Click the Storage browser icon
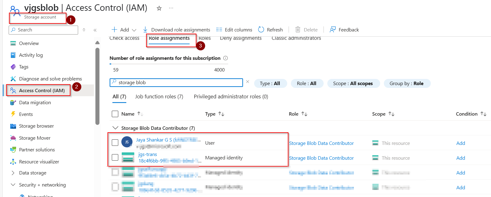This screenshot has width=491, height=197. [x=13, y=126]
